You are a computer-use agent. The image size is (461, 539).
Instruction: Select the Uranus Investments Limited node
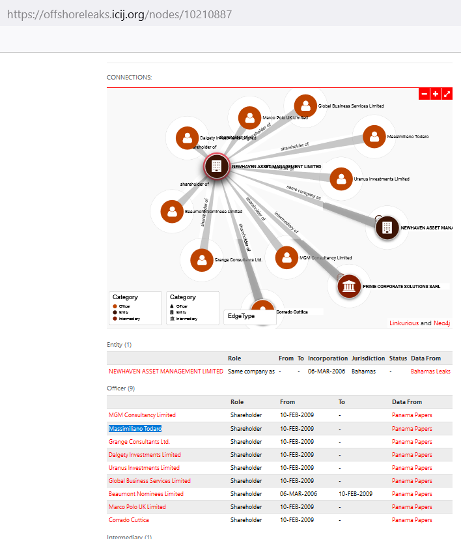(341, 179)
